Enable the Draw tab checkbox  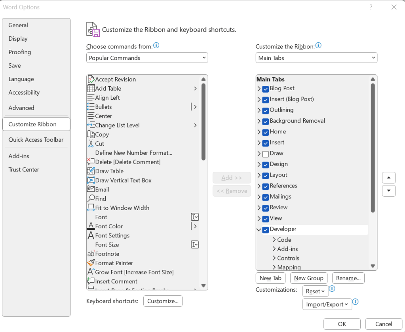click(265, 154)
